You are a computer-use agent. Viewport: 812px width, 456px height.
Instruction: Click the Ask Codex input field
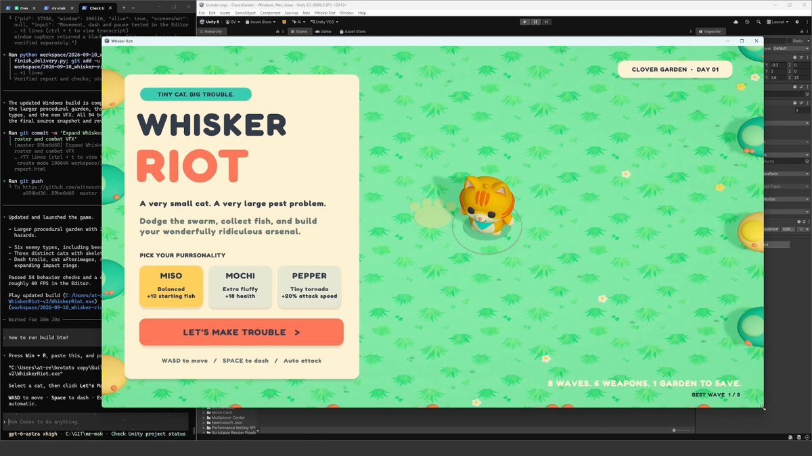[95, 422]
